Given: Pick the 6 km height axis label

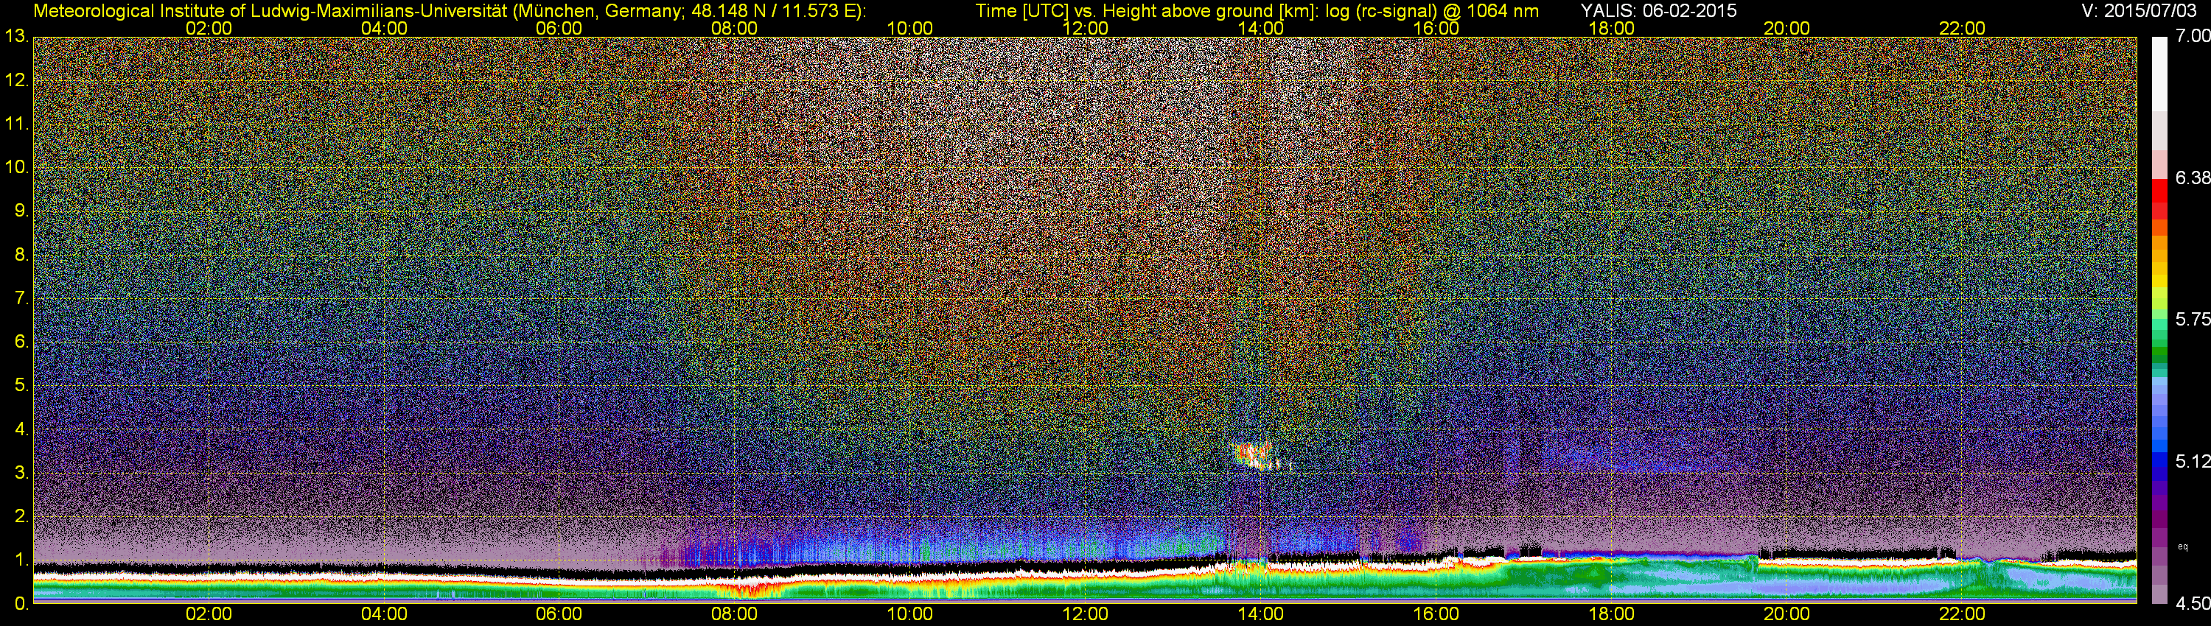Looking at the screenshot, I should tap(21, 342).
